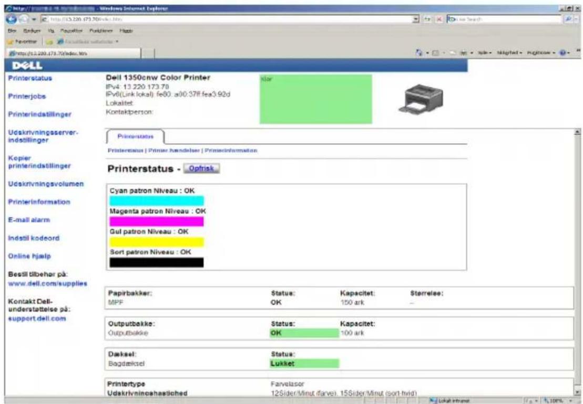Image resolution: width=583 pixels, height=404 pixels.
Task: Open Printerinformation in the left sidebar
Action: tap(39, 202)
